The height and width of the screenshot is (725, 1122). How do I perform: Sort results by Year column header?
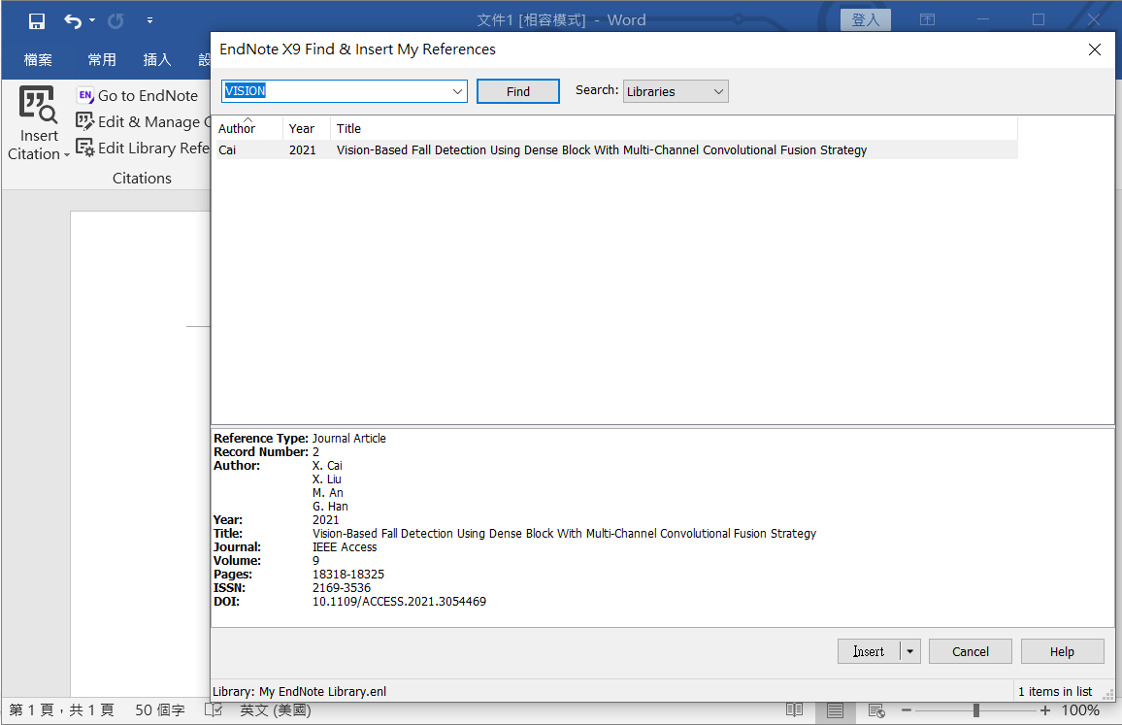click(x=307, y=129)
